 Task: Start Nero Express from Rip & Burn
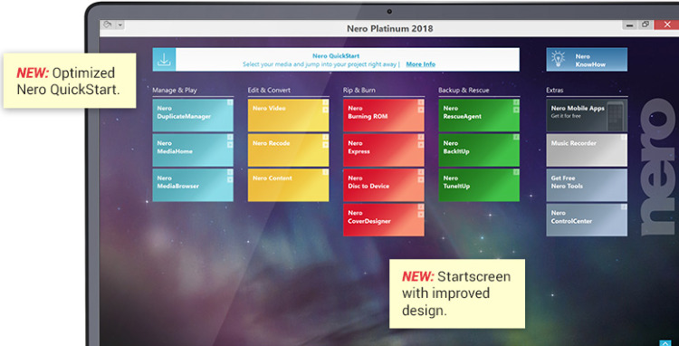tap(384, 149)
